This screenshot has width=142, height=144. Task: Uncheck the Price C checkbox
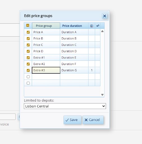[28, 45]
